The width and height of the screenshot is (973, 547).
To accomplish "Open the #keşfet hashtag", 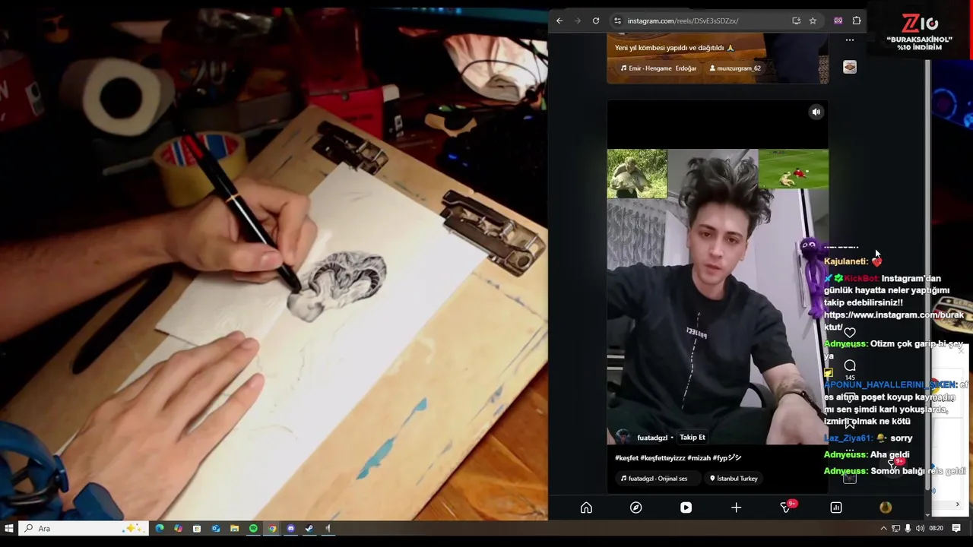I will click(x=626, y=458).
